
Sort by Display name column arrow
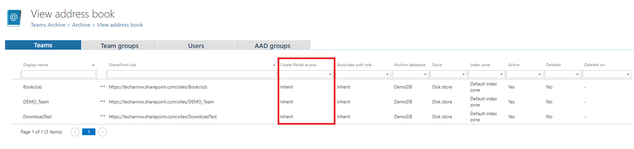click(x=93, y=65)
